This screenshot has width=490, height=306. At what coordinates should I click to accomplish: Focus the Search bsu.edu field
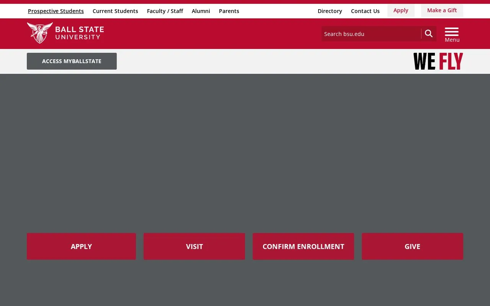pyautogui.click(x=371, y=34)
